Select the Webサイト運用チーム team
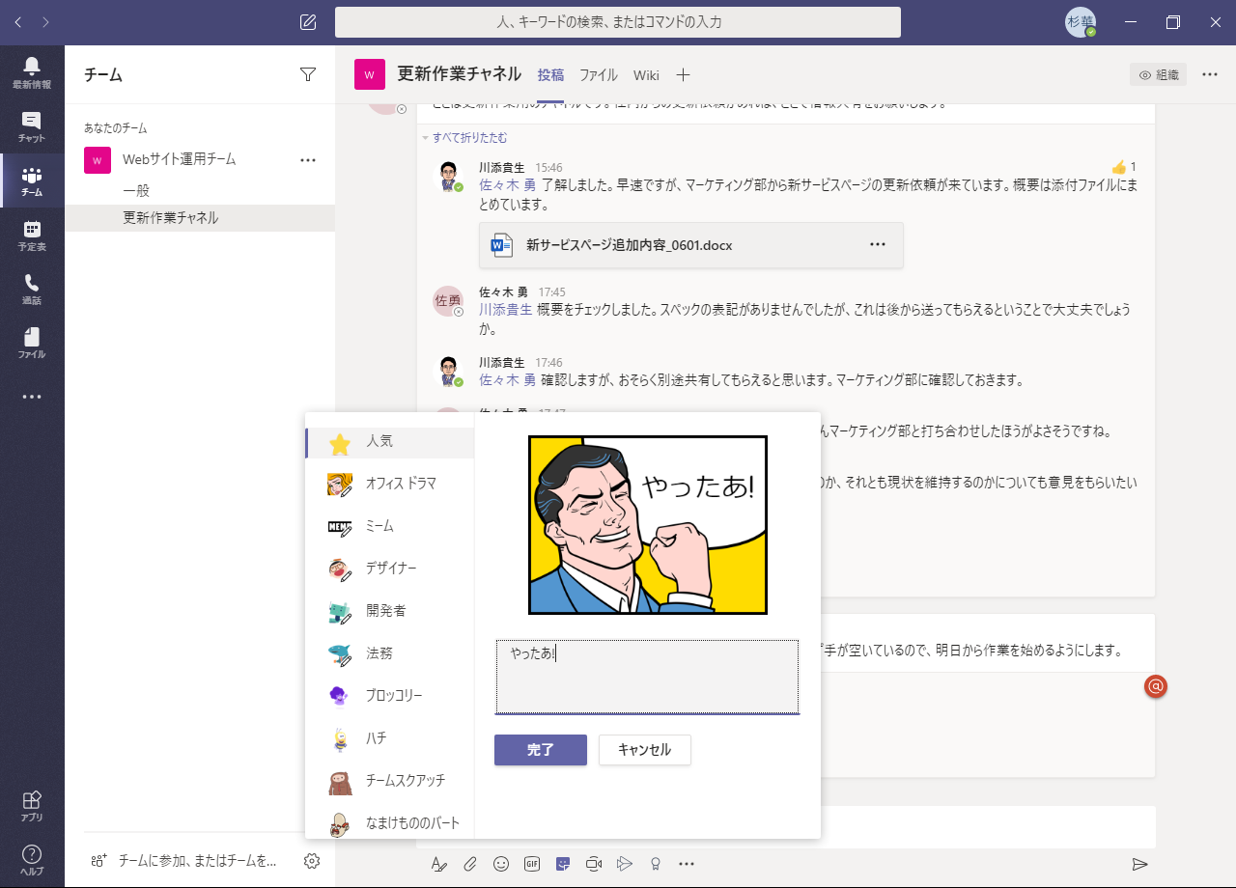This screenshot has height=888, width=1236. click(180, 159)
